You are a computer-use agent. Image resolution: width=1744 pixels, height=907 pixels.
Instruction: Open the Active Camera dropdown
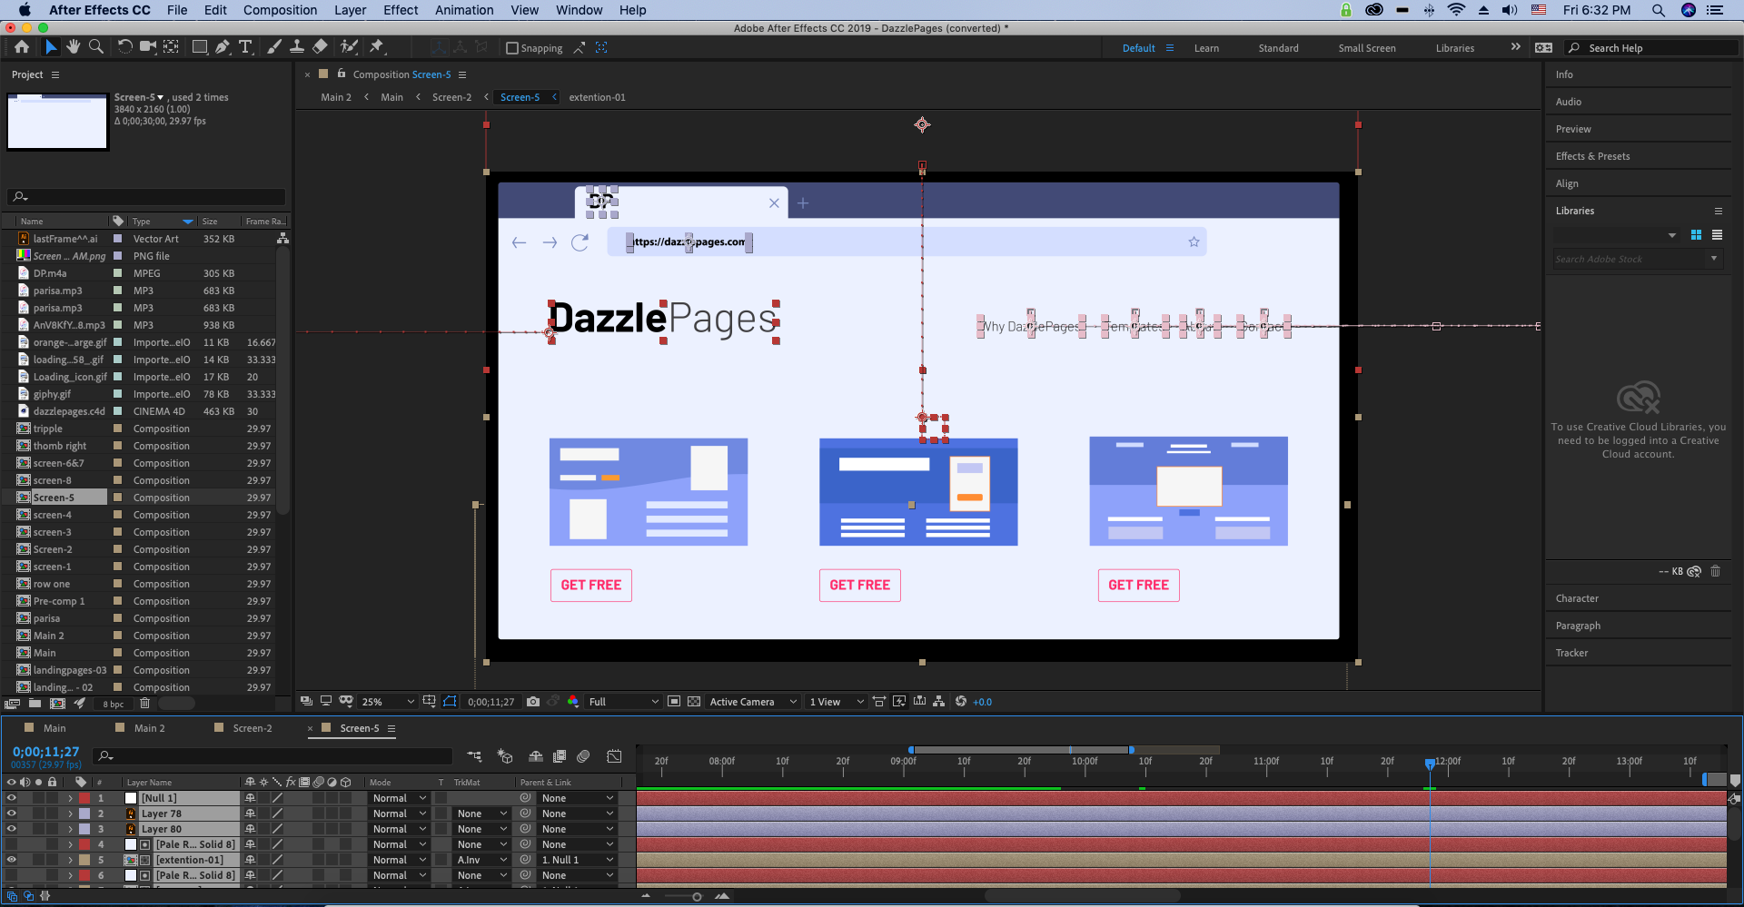point(753,702)
